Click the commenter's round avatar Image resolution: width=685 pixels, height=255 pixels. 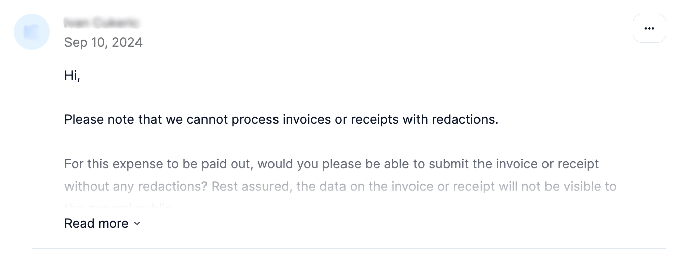coord(32,32)
